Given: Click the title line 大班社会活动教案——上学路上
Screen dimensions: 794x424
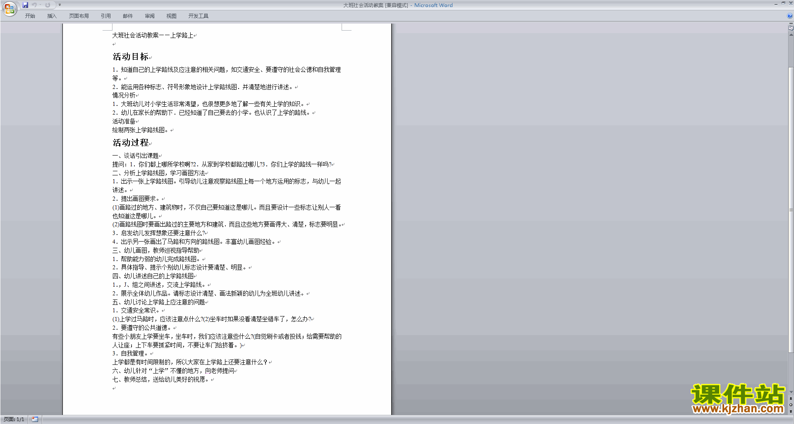Looking at the screenshot, I should [x=153, y=35].
